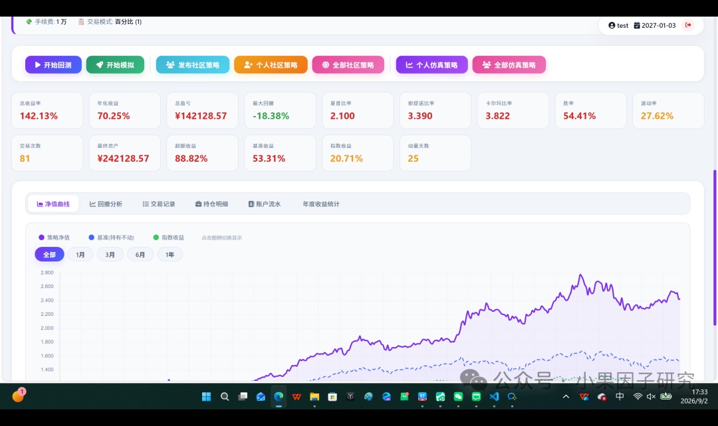Open the Outlook icon in the taskbar
This screenshot has width=718, height=426.
[261, 397]
